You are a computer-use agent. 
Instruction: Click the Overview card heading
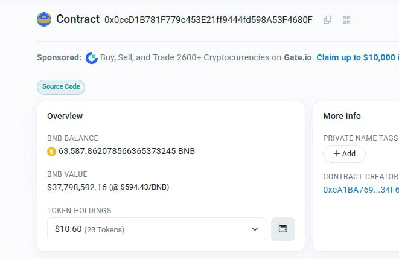(x=65, y=116)
